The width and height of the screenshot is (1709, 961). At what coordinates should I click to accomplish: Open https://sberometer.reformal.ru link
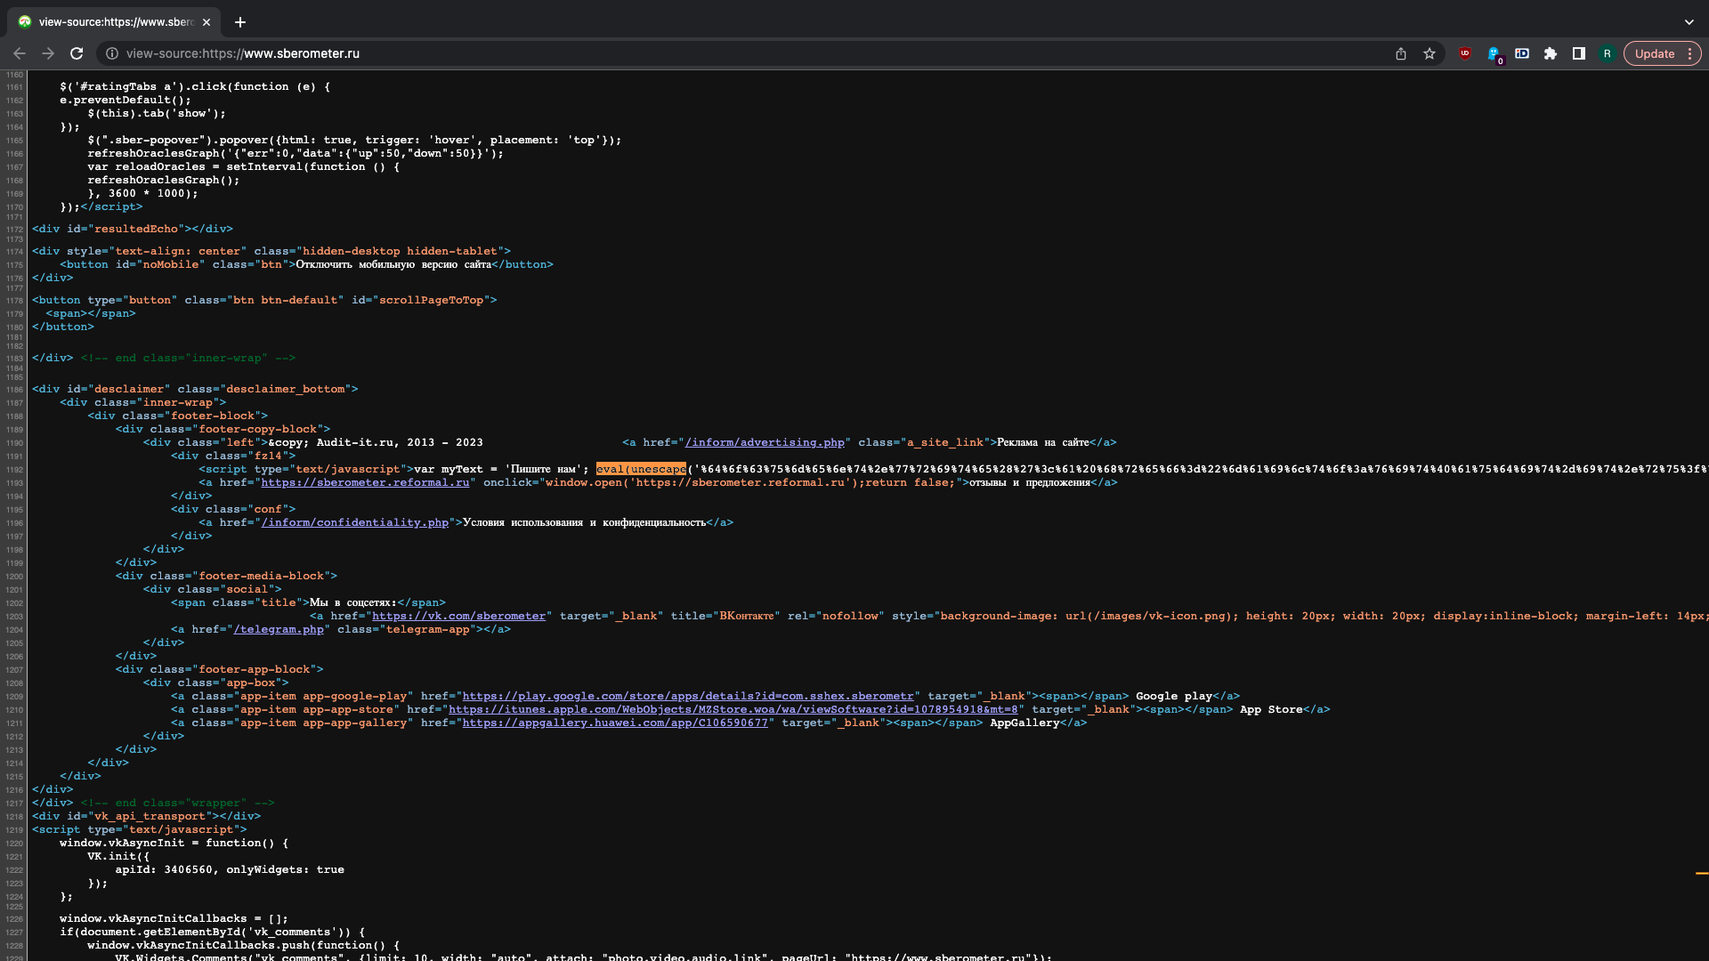(365, 482)
